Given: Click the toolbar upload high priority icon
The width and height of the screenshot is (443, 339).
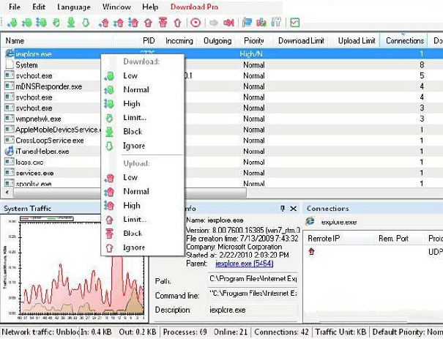Looking at the screenshot, I should [133, 22].
